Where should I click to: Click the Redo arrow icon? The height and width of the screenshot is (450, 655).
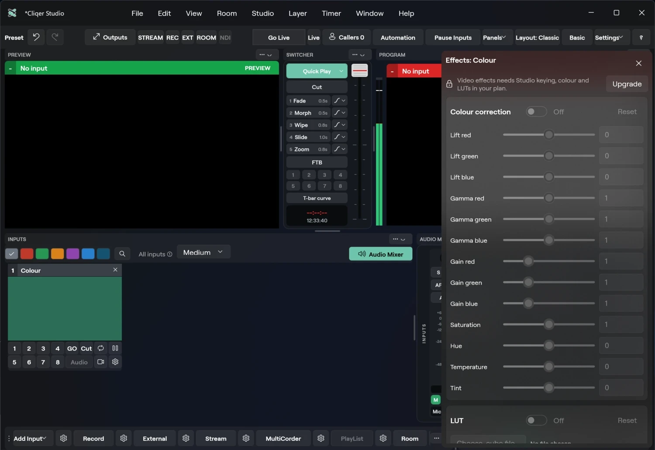[x=55, y=37]
